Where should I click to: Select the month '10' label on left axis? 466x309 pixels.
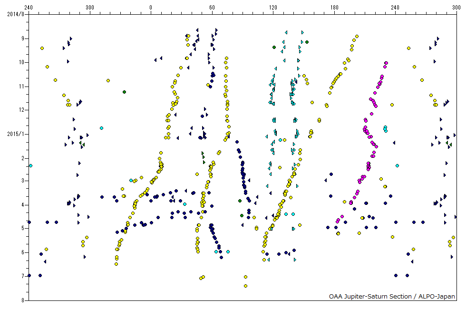click(x=21, y=62)
